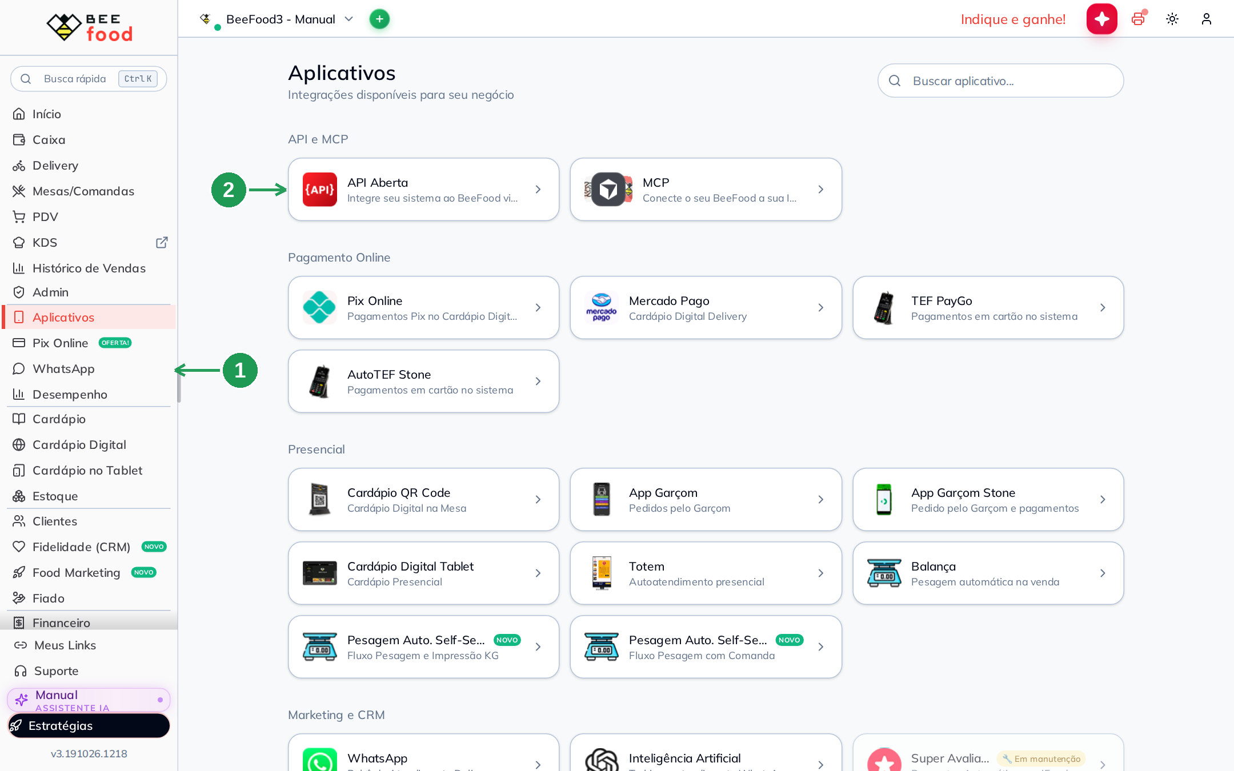Open Manual Assistente IA button
This screenshot has height=771, width=1234.
(89, 700)
